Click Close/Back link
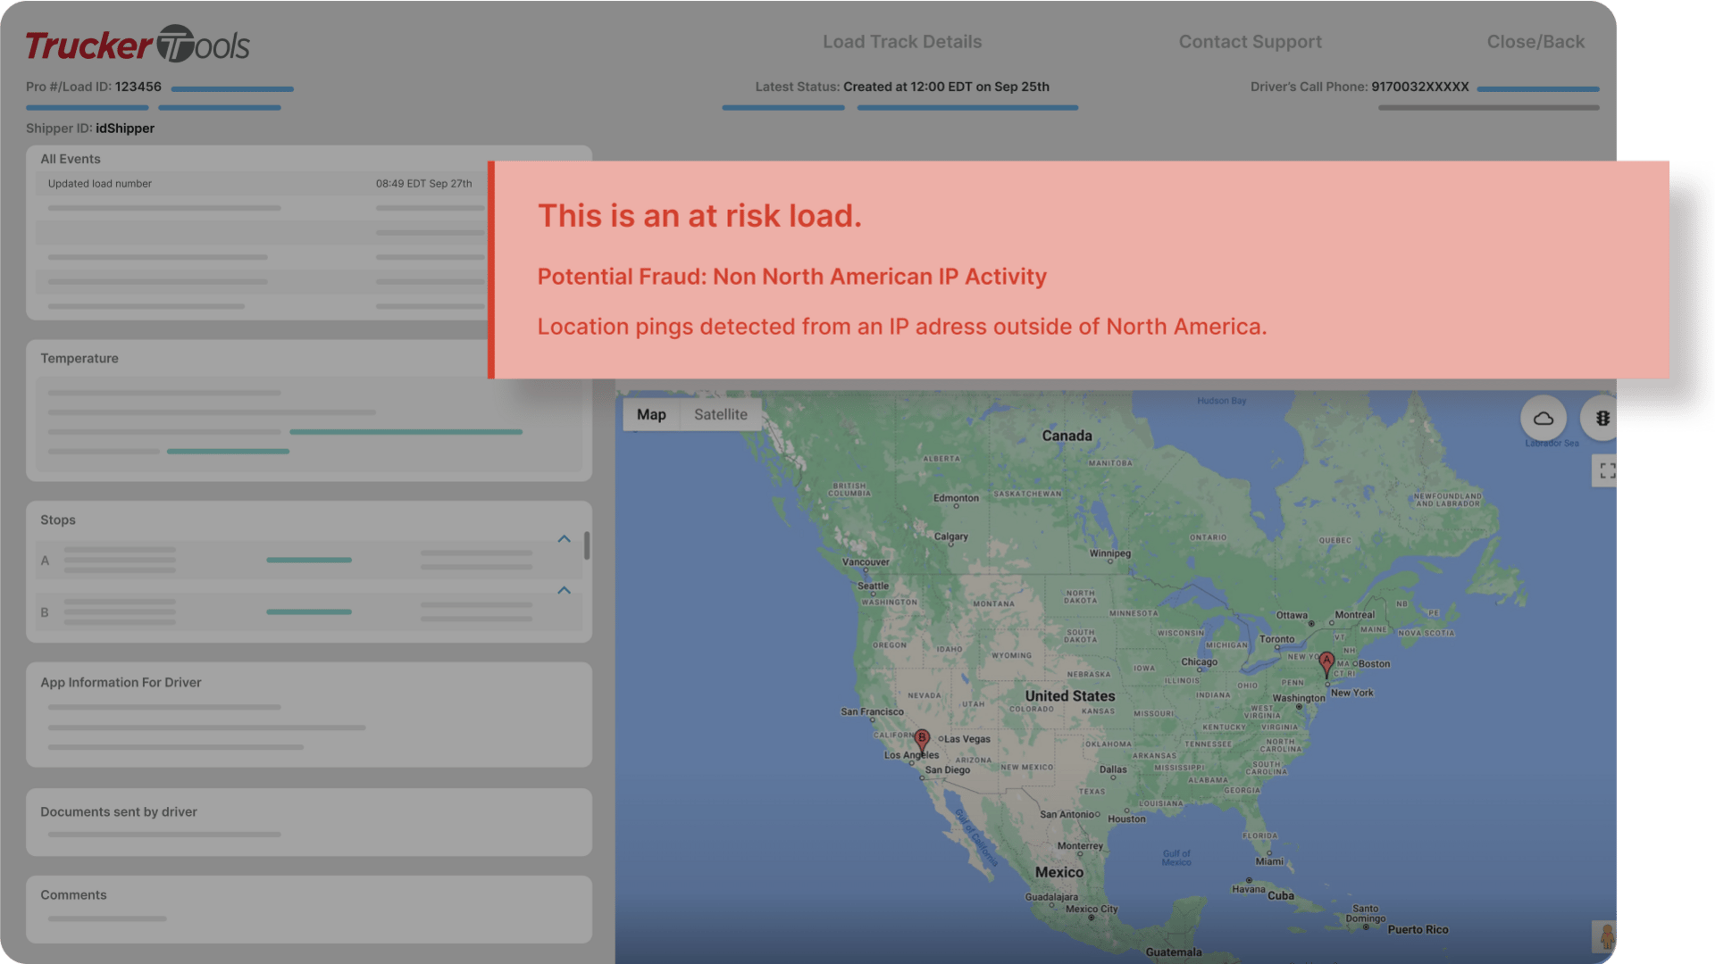Viewport: 1715px width, 964px height. [1535, 42]
